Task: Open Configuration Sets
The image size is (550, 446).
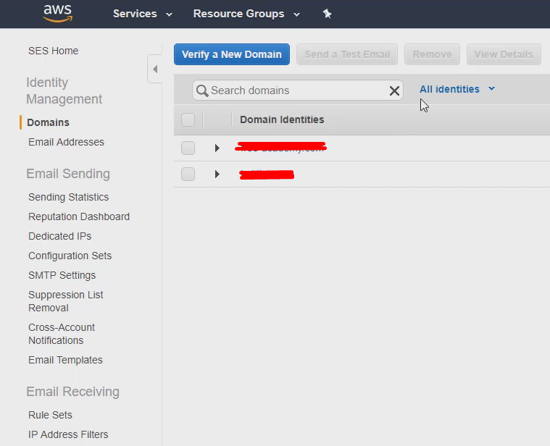Action: (70, 256)
